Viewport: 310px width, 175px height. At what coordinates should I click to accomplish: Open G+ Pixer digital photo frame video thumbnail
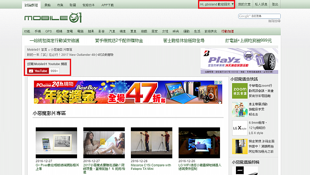[56, 143]
